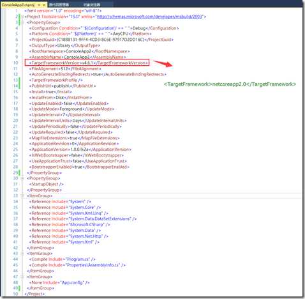The image size is (305, 299).
Task: Close the ConsoleApp2.csproj tab
Action: [44, 4]
